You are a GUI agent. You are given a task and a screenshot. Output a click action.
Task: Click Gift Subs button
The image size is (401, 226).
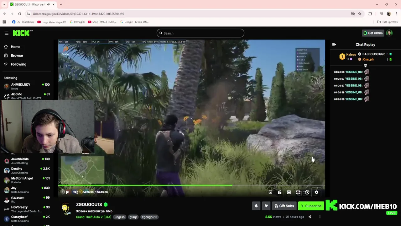pos(284,206)
